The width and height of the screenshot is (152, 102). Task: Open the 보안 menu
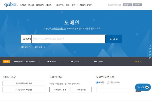click(73, 5)
